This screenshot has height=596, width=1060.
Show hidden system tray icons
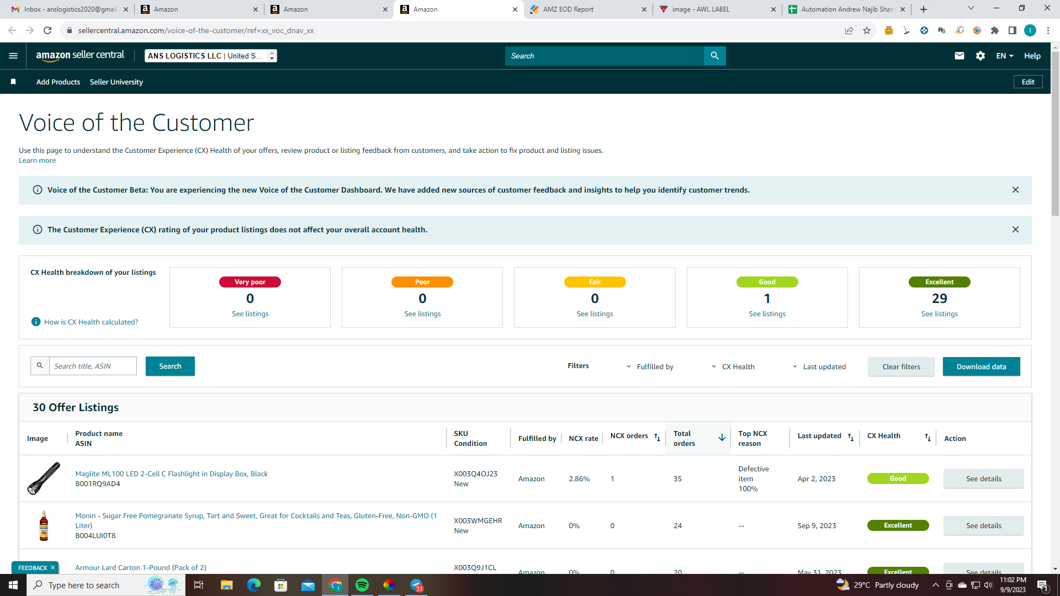(935, 585)
